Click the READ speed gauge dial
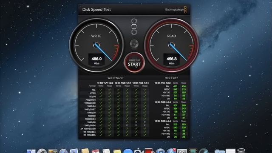272x153 pixels. (x=172, y=45)
